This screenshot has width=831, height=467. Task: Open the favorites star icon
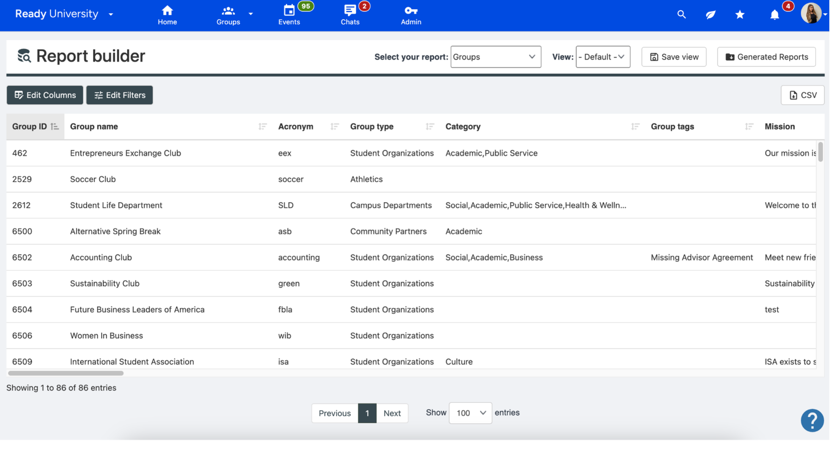739,14
